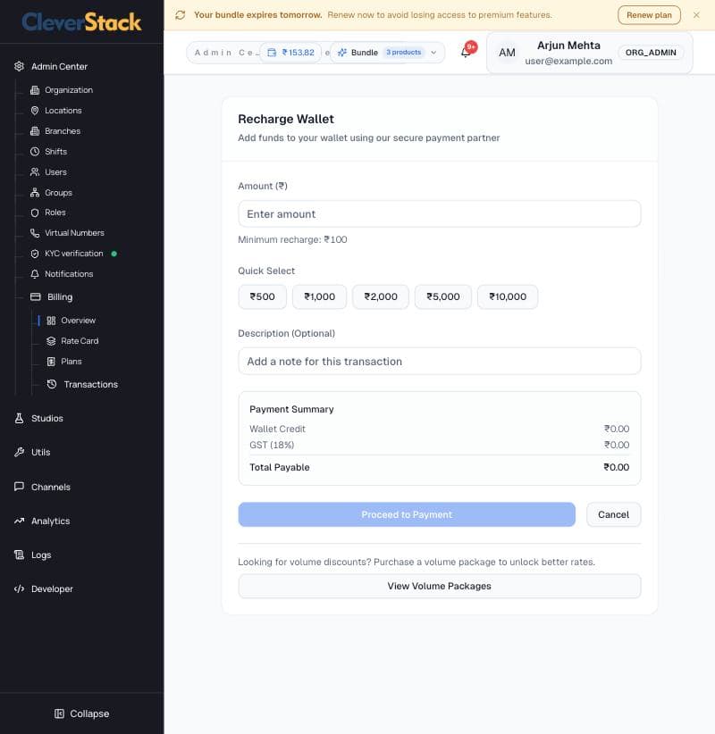Click the Channels chat icon
This screenshot has width=715, height=734.
(x=19, y=487)
